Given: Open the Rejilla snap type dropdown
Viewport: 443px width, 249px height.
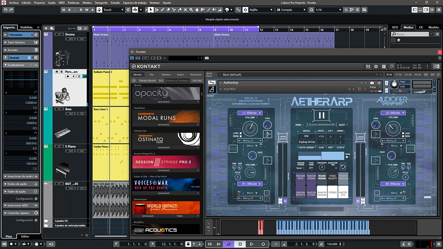Looking at the screenshot, I should tap(261, 10).
